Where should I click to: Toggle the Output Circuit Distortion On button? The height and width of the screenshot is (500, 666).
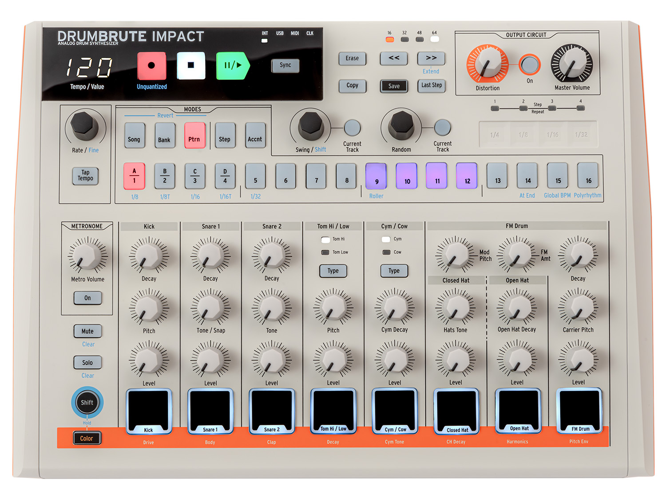tap(529, 65)
